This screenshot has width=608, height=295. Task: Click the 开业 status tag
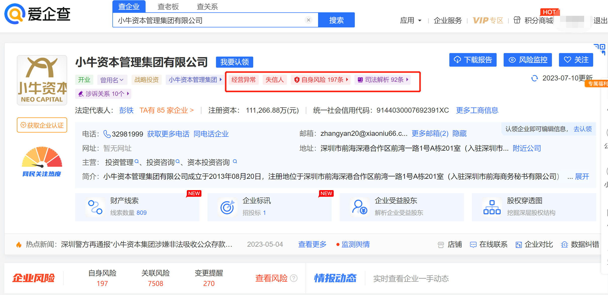pos(84,80)
